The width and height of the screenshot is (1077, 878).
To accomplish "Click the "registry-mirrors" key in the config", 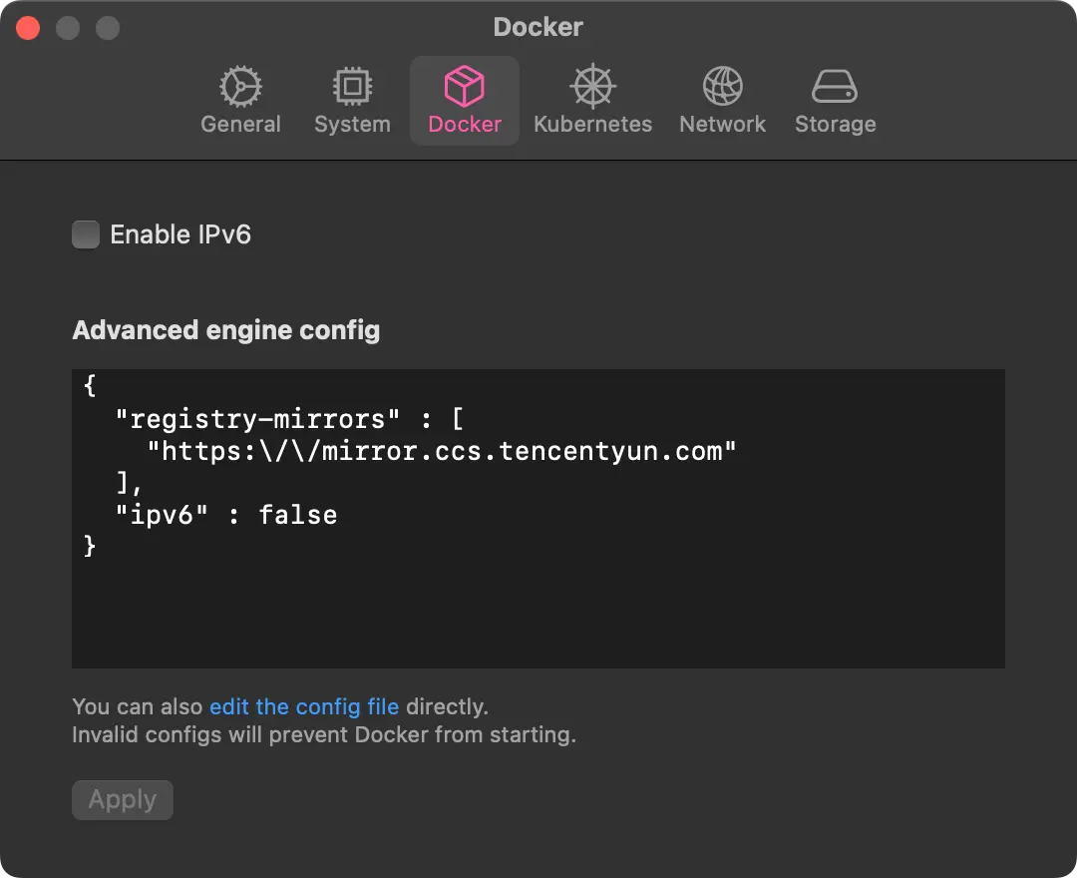I will point(257,419).
